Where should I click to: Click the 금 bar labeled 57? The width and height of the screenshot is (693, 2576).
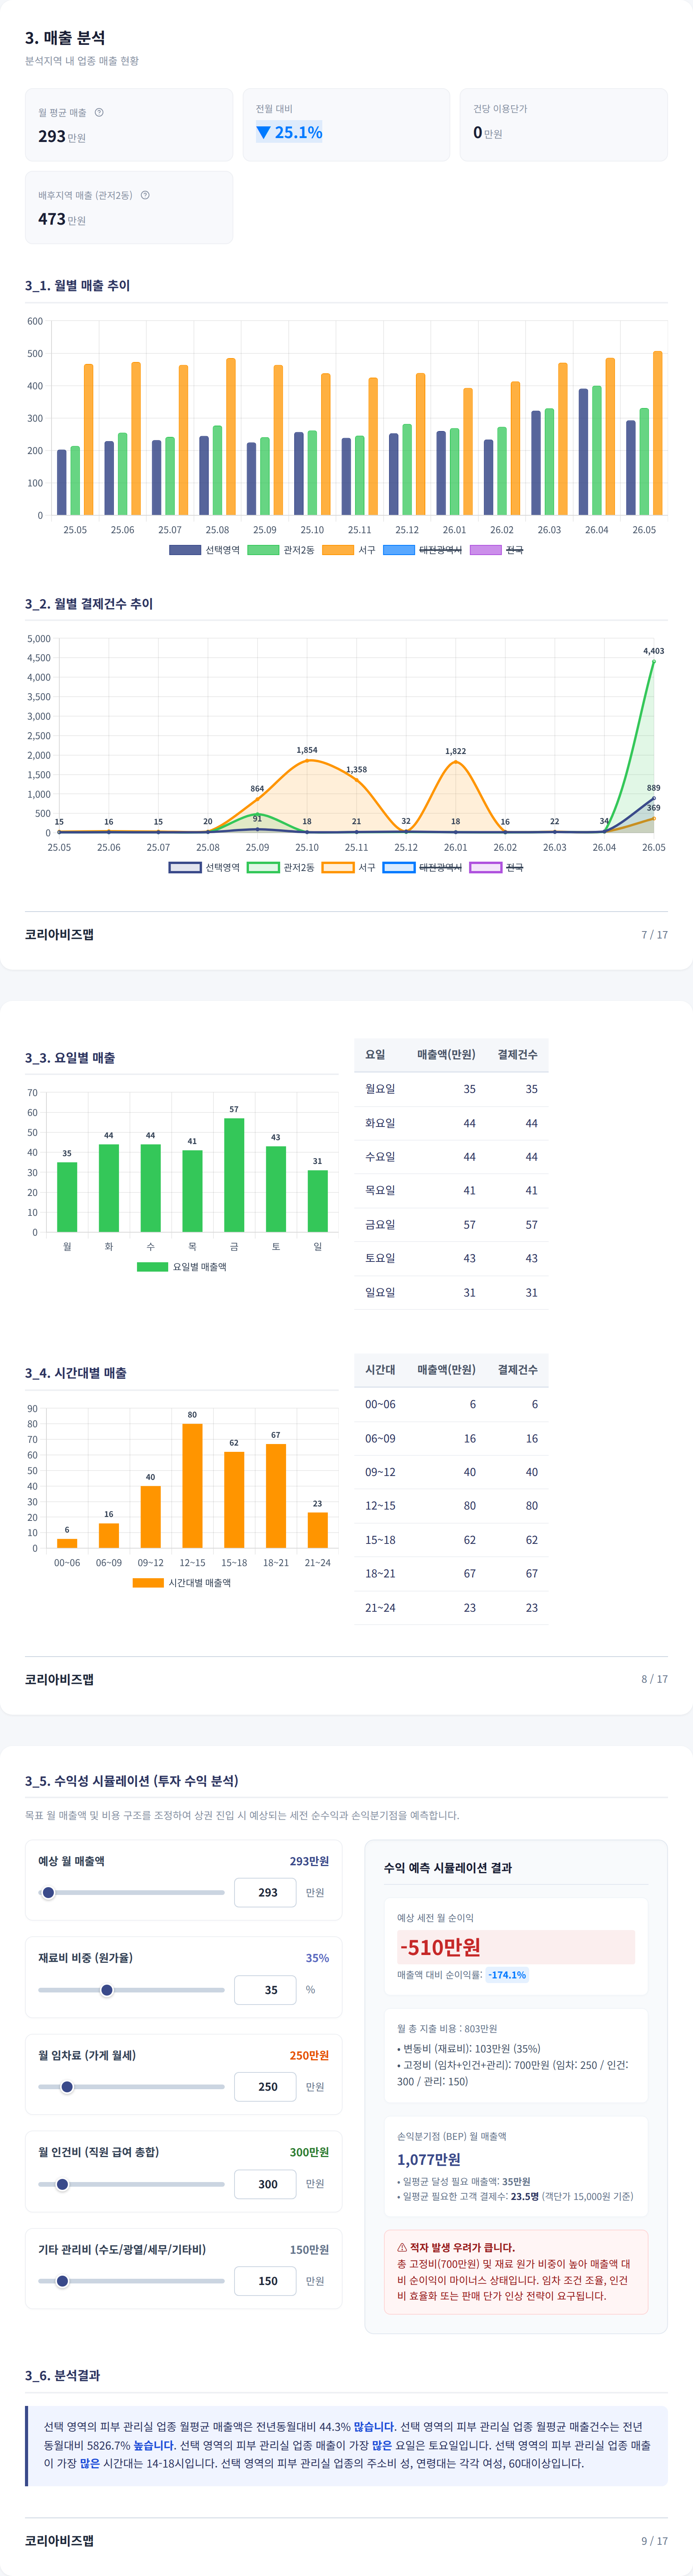[234, 1174]
